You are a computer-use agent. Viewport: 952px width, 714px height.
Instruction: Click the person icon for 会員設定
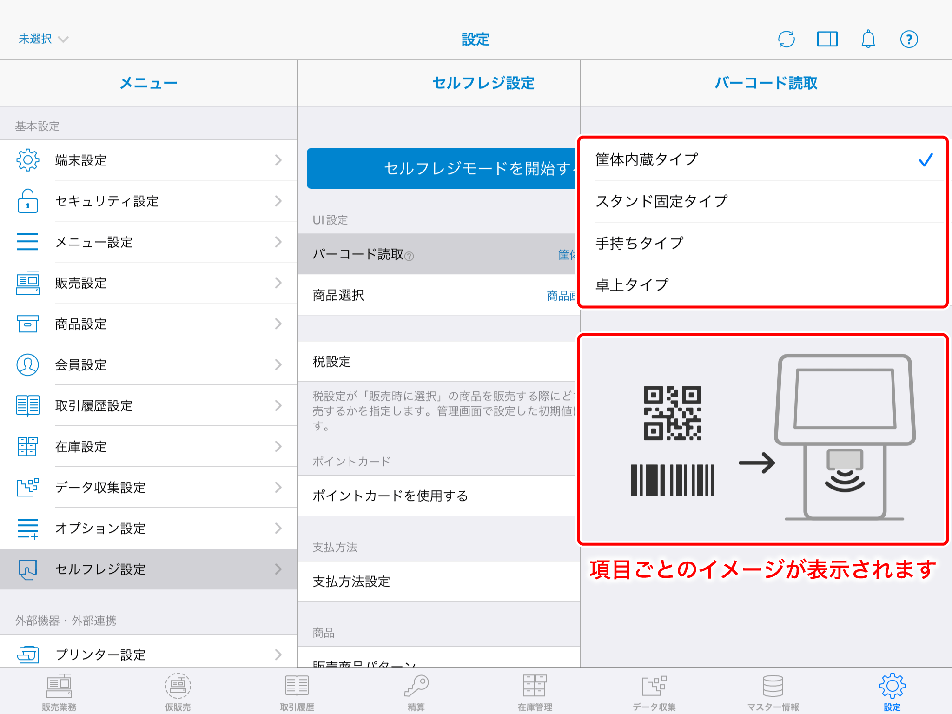click(28, 364)
